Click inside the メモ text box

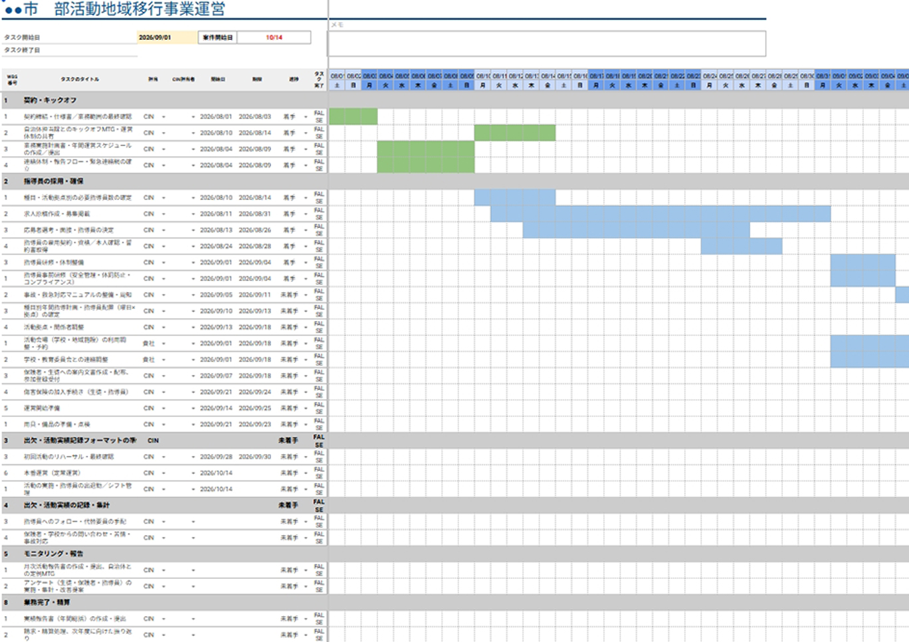[547, 44]
